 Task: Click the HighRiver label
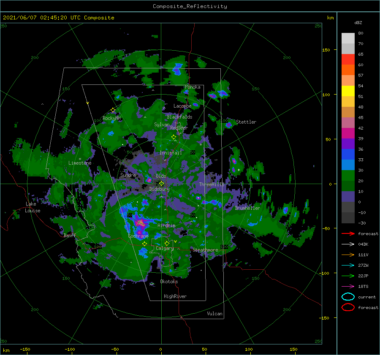click(x=175, y=296)
